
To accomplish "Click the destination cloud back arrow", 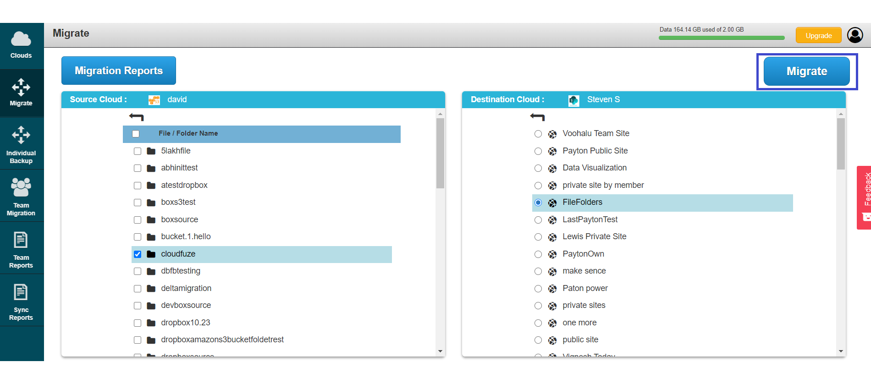I will tap(537, 117).
